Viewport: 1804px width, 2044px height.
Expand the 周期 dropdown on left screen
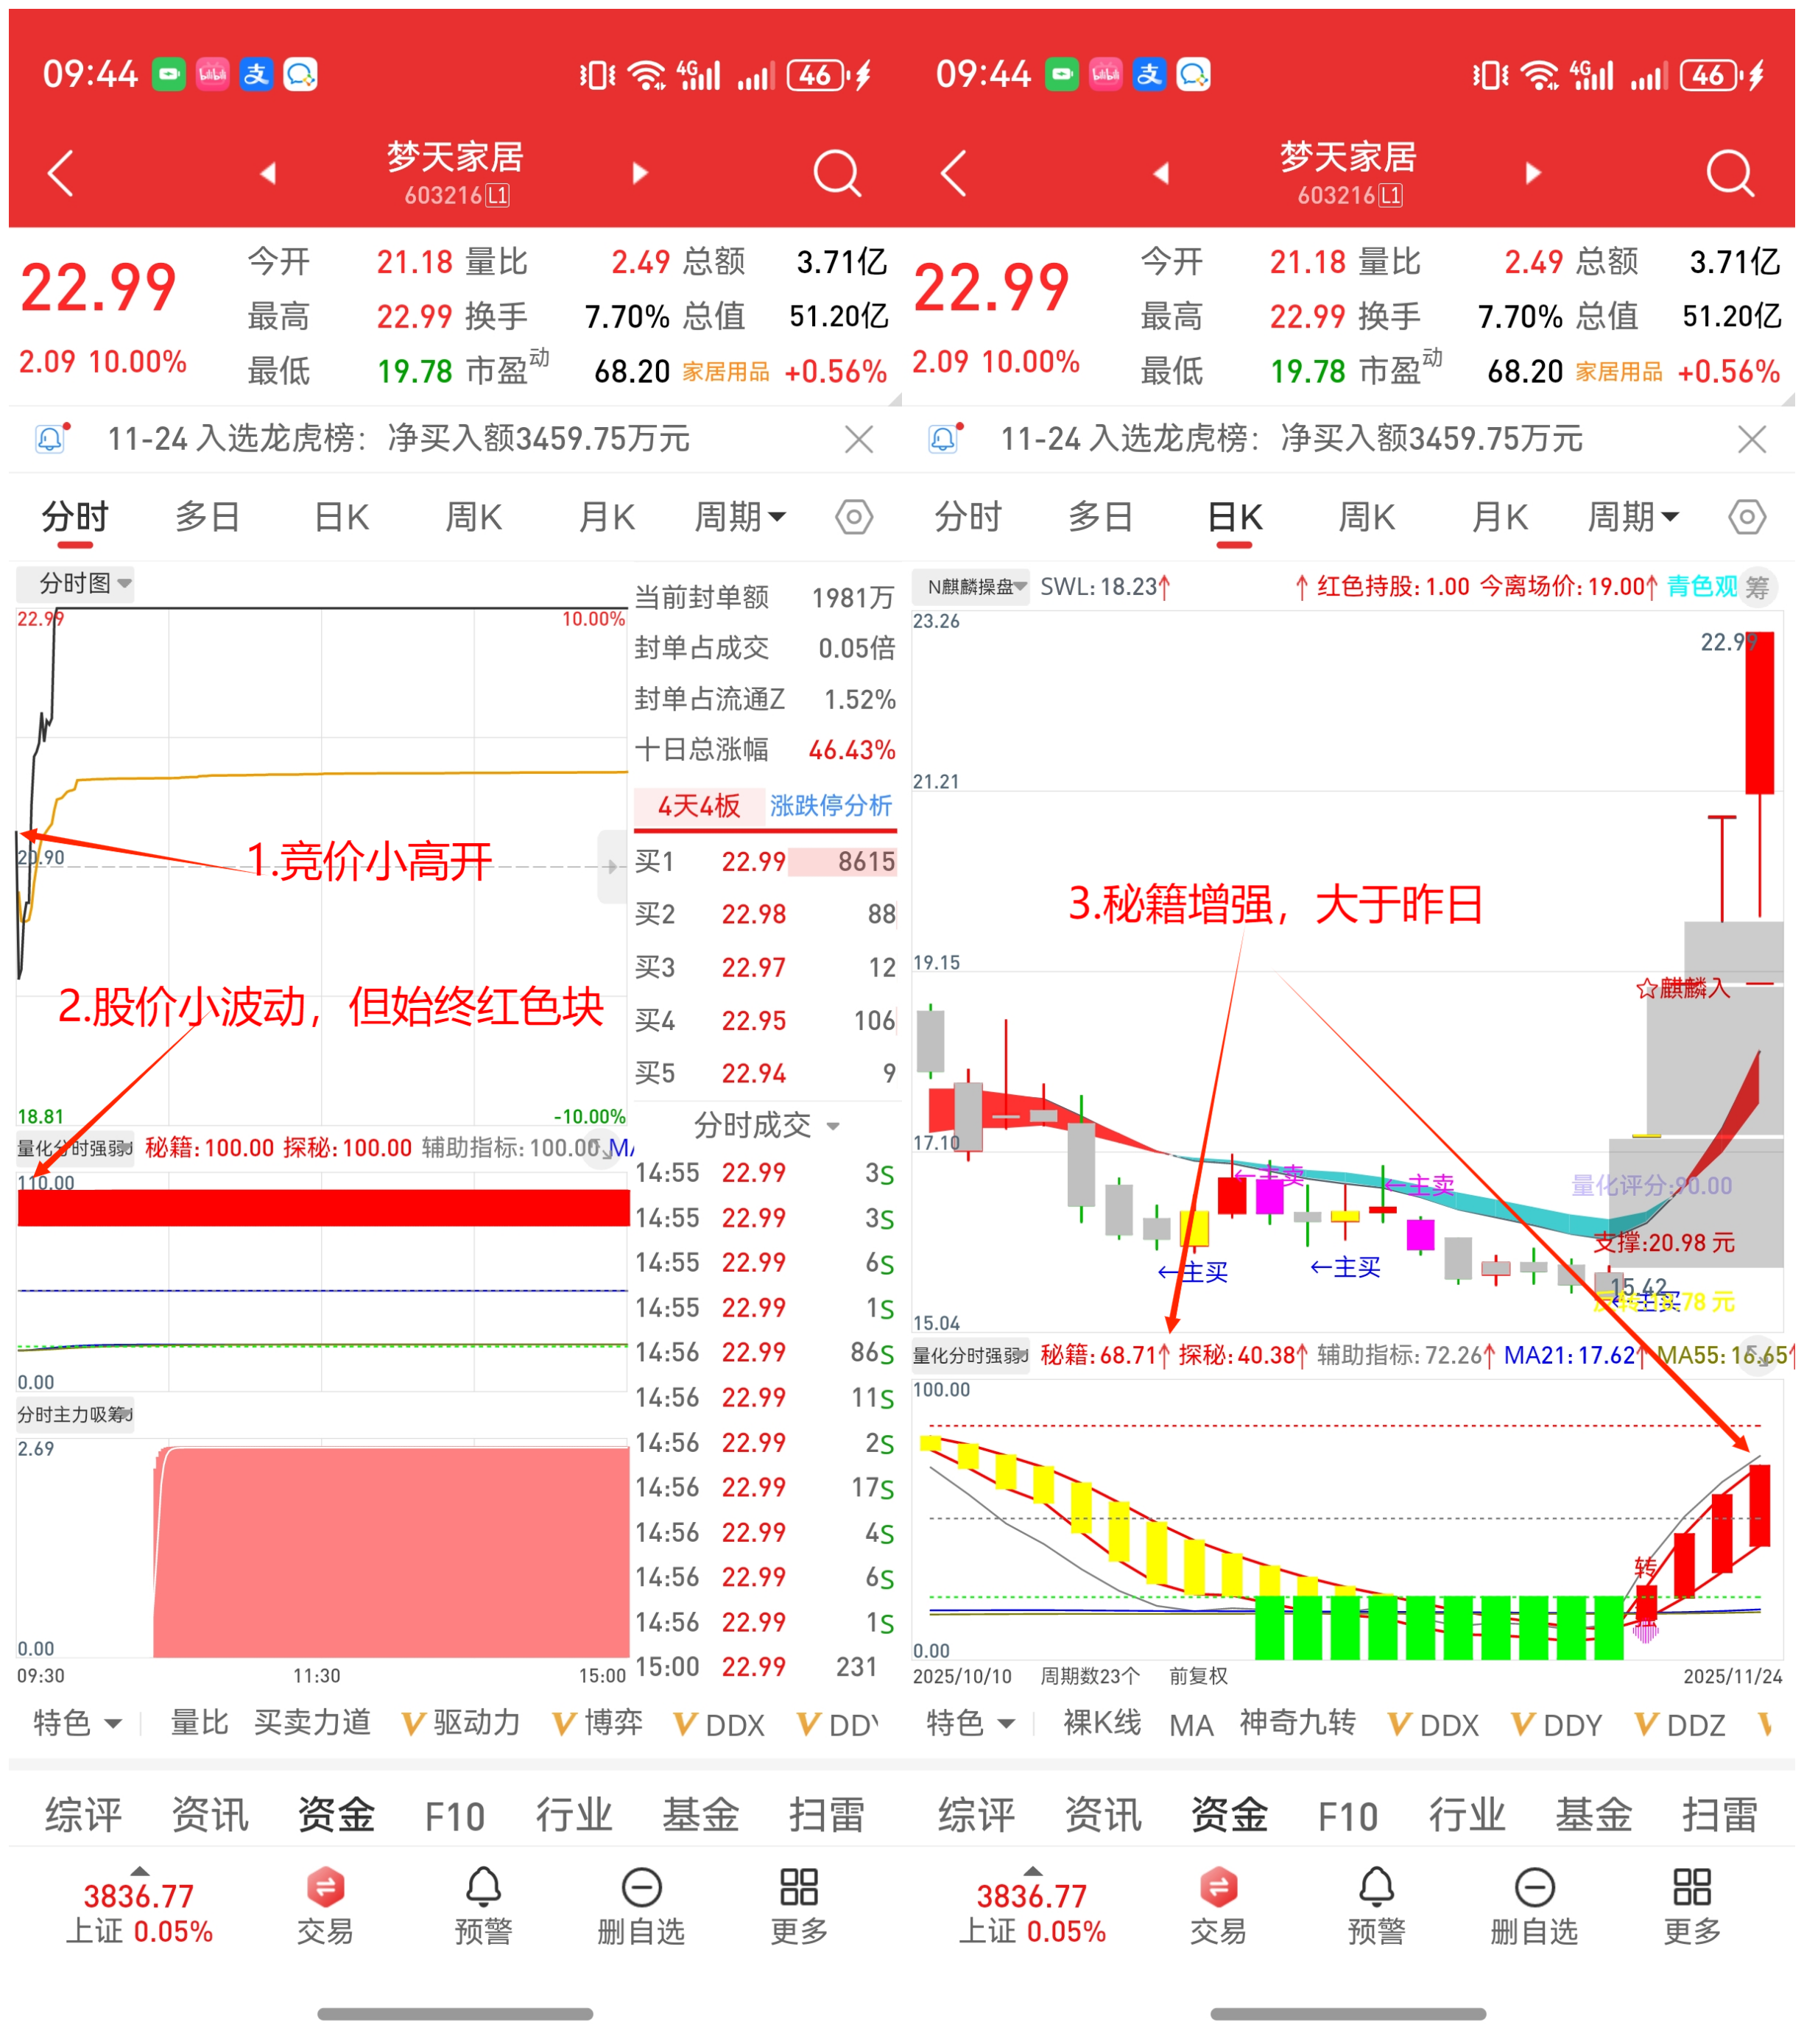point(740,517)
